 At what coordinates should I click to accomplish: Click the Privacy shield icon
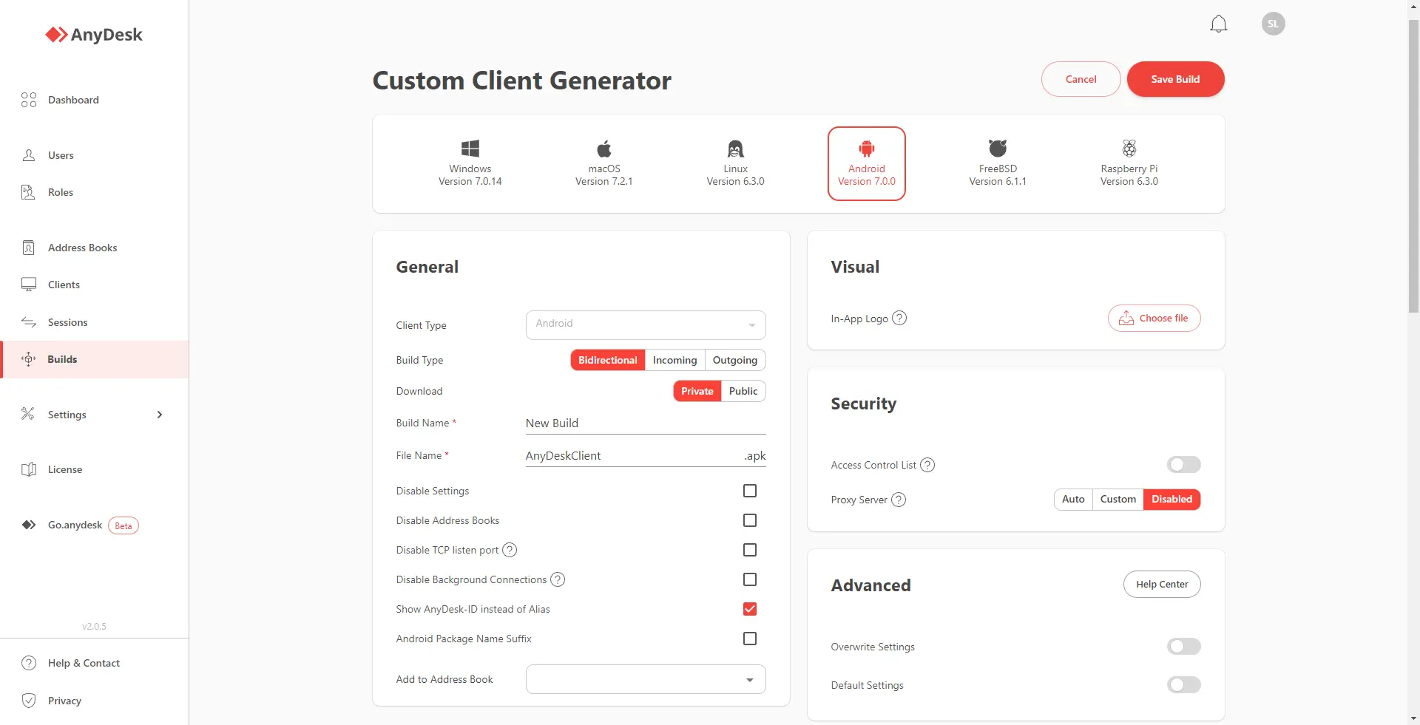pyautogui.click(x=29, y=701)
